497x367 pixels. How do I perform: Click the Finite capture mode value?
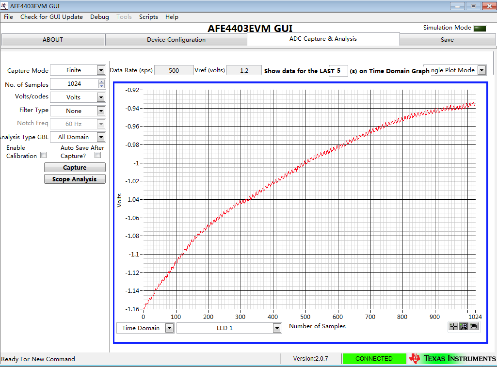point(74,70)
